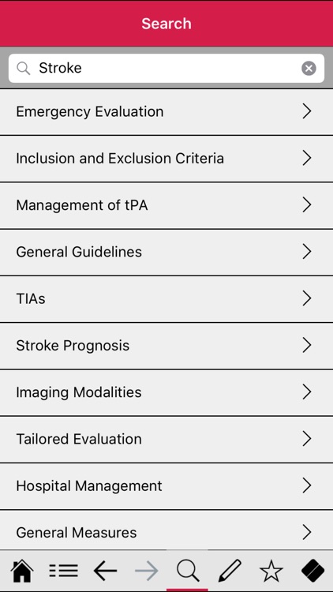The height and width of the screenshot is (592, 333).
Task: Tap the back arrow icon
Action: (x=105, y=571)
